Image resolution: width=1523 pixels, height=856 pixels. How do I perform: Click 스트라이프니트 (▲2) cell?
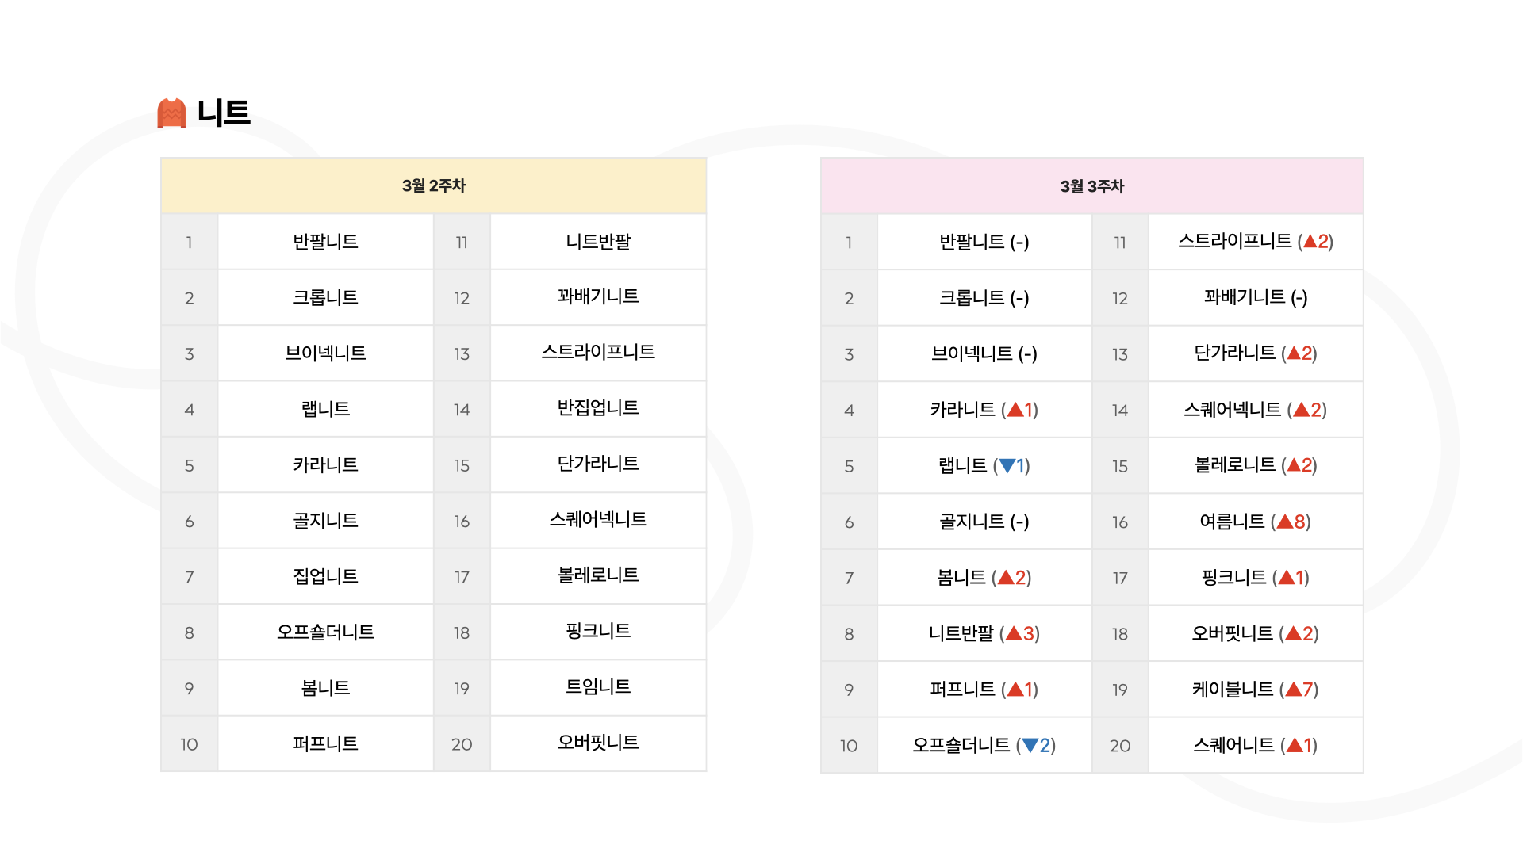1256,242
